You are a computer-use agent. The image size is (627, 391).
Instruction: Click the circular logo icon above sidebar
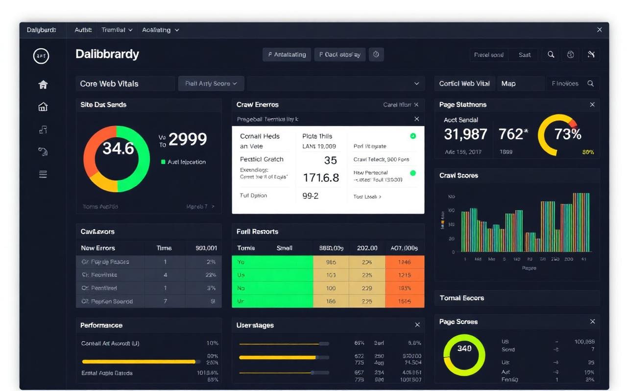pyautogui.click(x=41, y=56)
